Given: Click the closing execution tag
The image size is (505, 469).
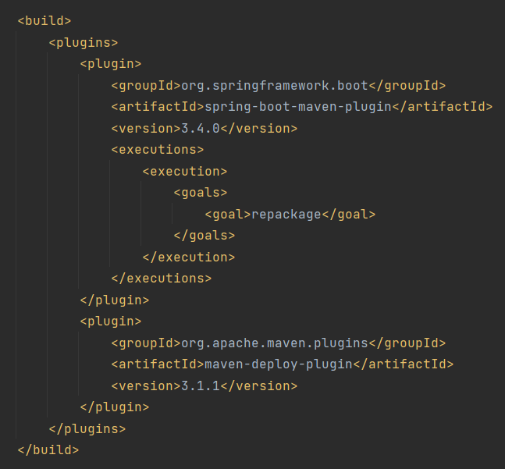Looking at the screenshot, I should coord(189,258).
